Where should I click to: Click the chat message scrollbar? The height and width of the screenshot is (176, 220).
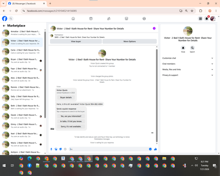click(x=157, y=95)
